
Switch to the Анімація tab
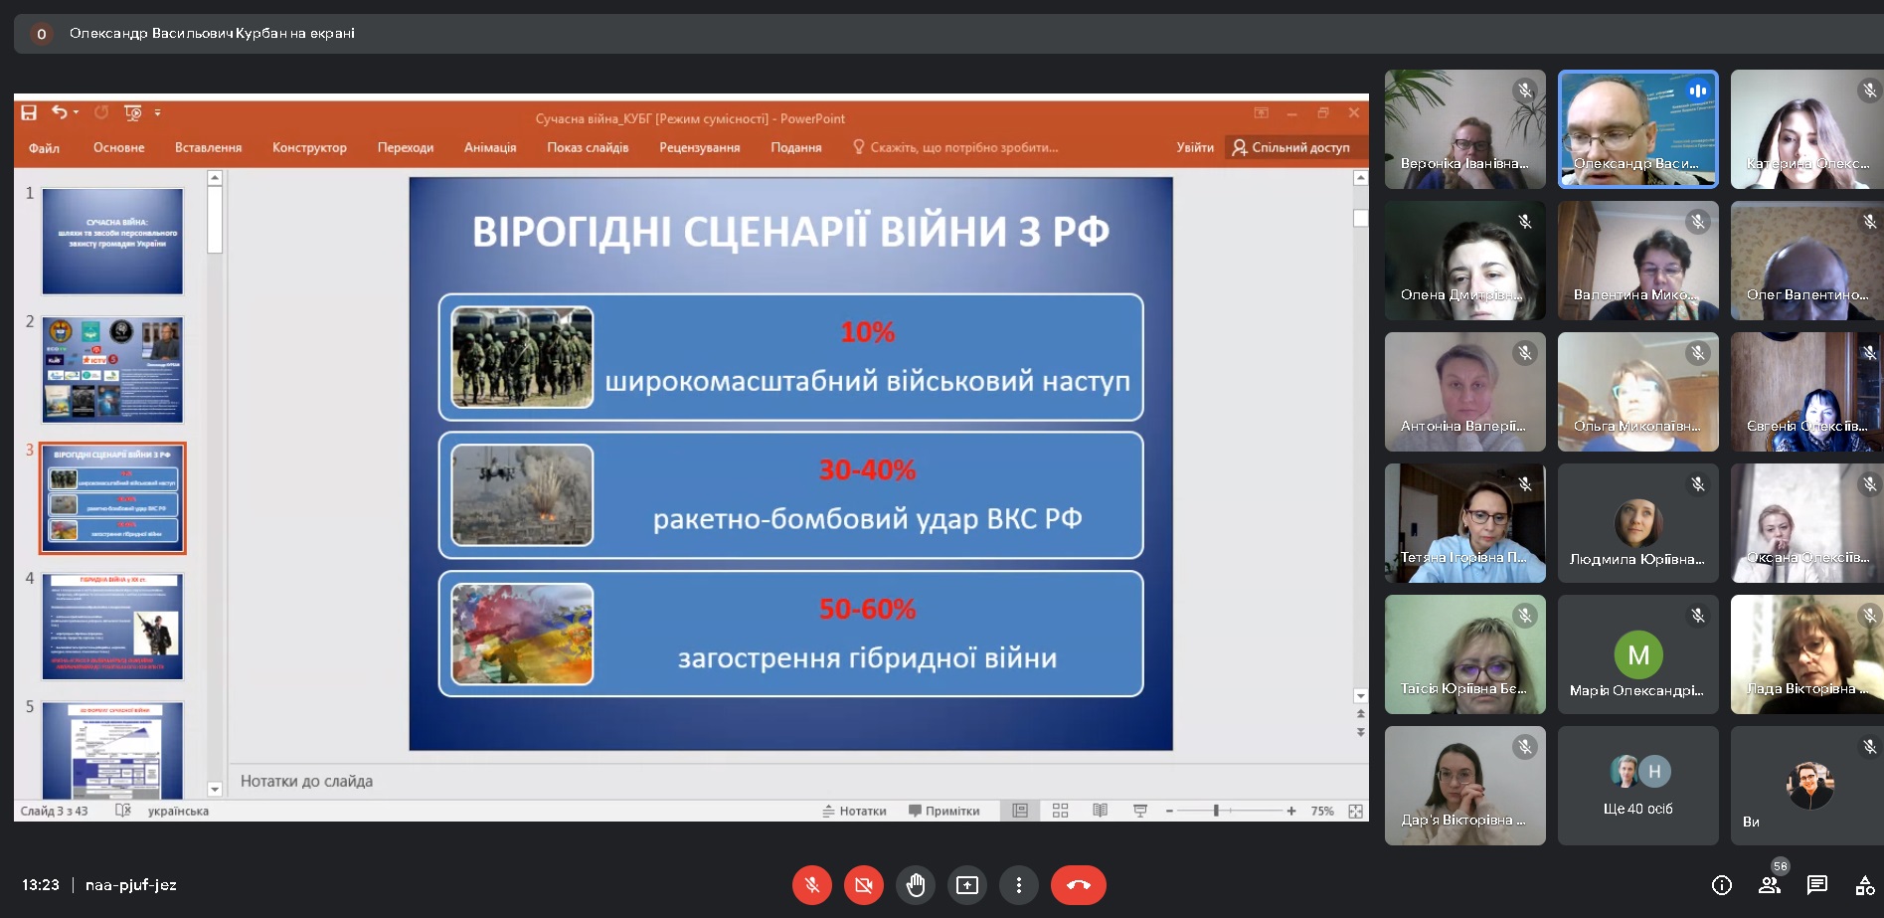pyautogui.click(x=490, y=147)
